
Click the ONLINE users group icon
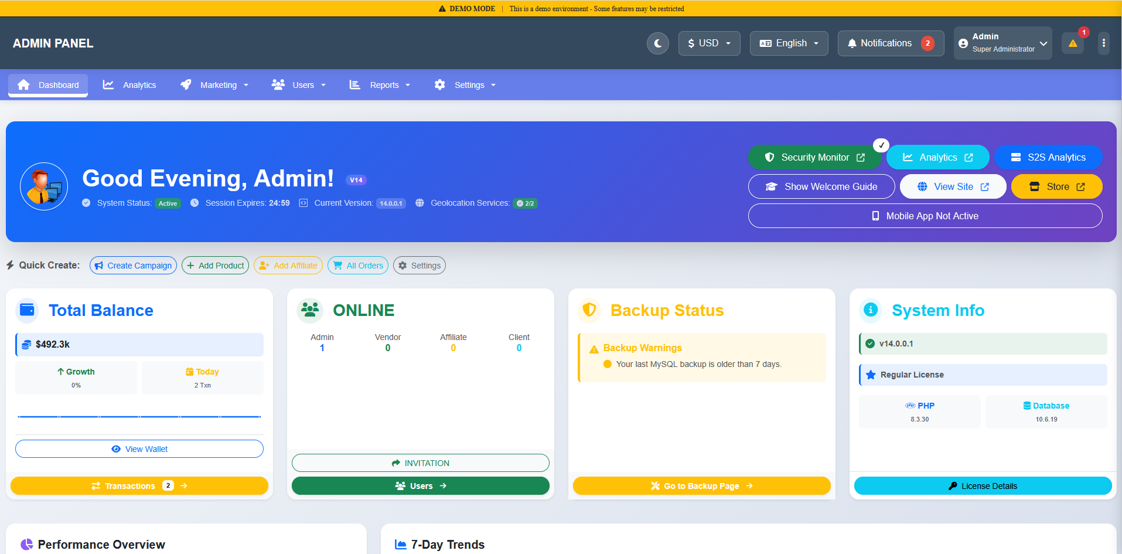point(310,310)
